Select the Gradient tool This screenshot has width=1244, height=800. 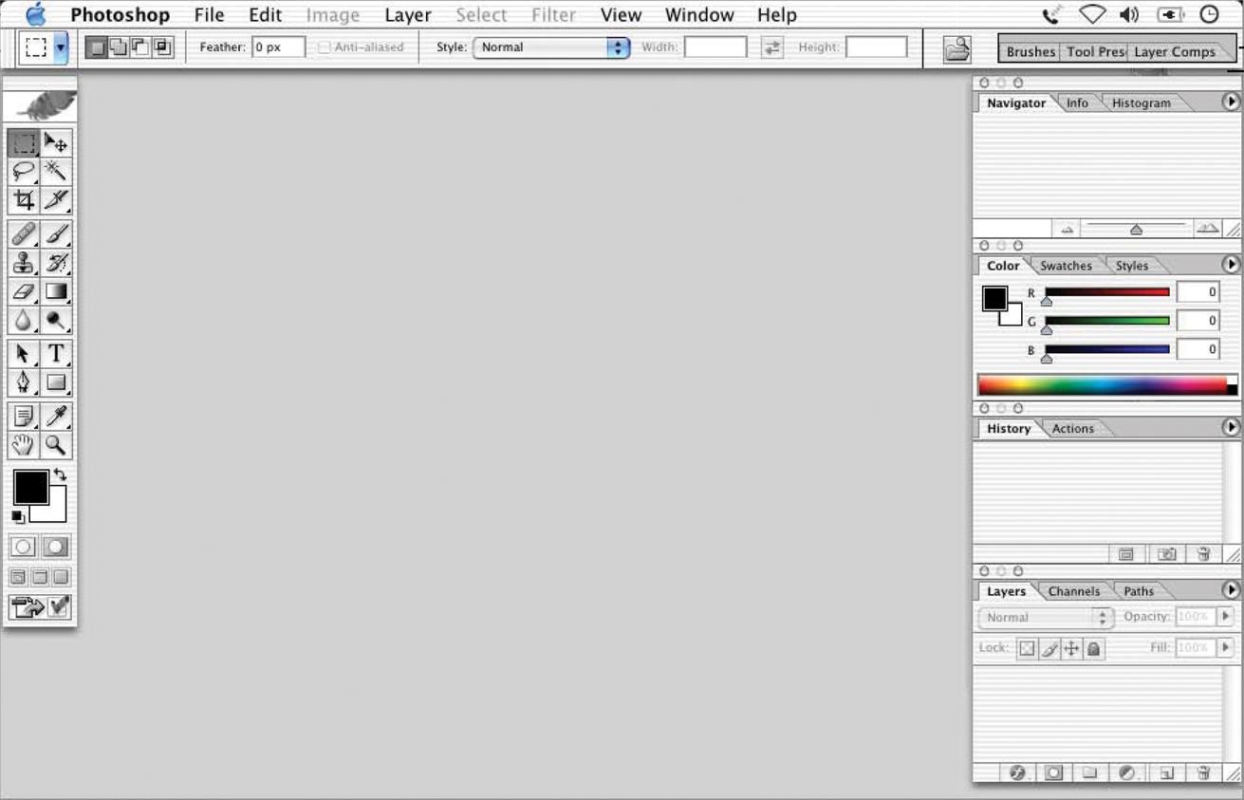click(x=56, y=291)
